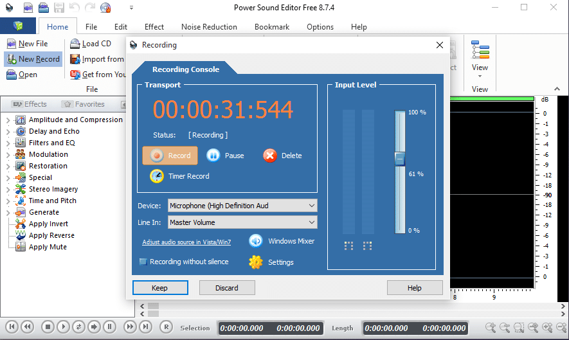Click the fast forward playback button

tap(129, 327)
